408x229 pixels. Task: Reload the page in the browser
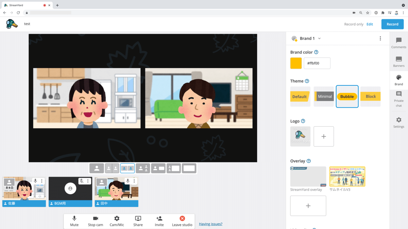tap(18, 13)
